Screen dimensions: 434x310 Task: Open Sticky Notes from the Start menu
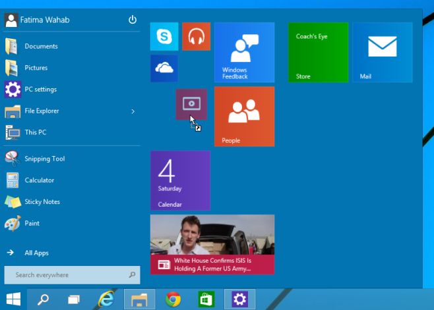click(42, 201)
